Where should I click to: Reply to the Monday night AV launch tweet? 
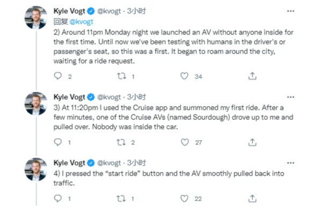[58, 76]
